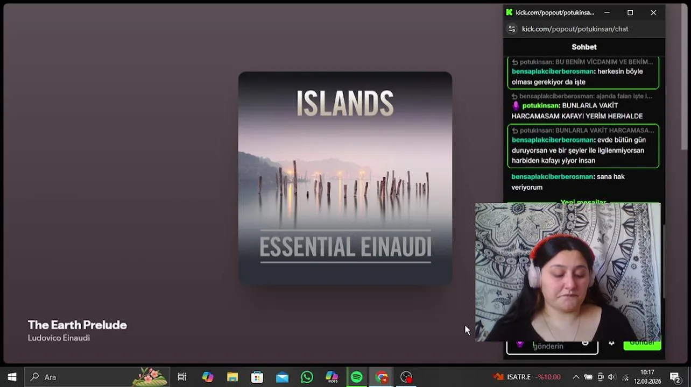Click reply preview 'BU BENİM VİCDANIM'
The width and height of the screenshot is (691, 387).
pos(583,62)
